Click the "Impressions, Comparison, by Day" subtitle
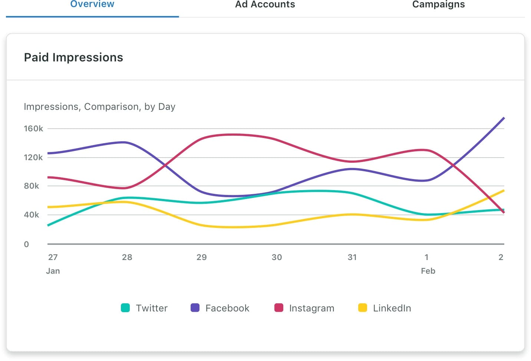Image resolution: width=531 pixels, height=361 pixels. 99,107
